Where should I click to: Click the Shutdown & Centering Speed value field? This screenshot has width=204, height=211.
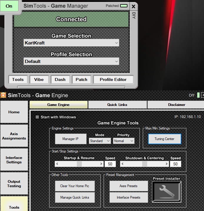tap(175, 164)
